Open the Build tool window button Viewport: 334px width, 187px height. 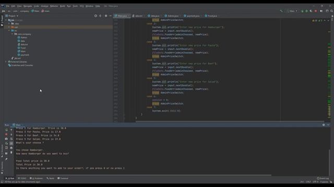tap(51, 178)
